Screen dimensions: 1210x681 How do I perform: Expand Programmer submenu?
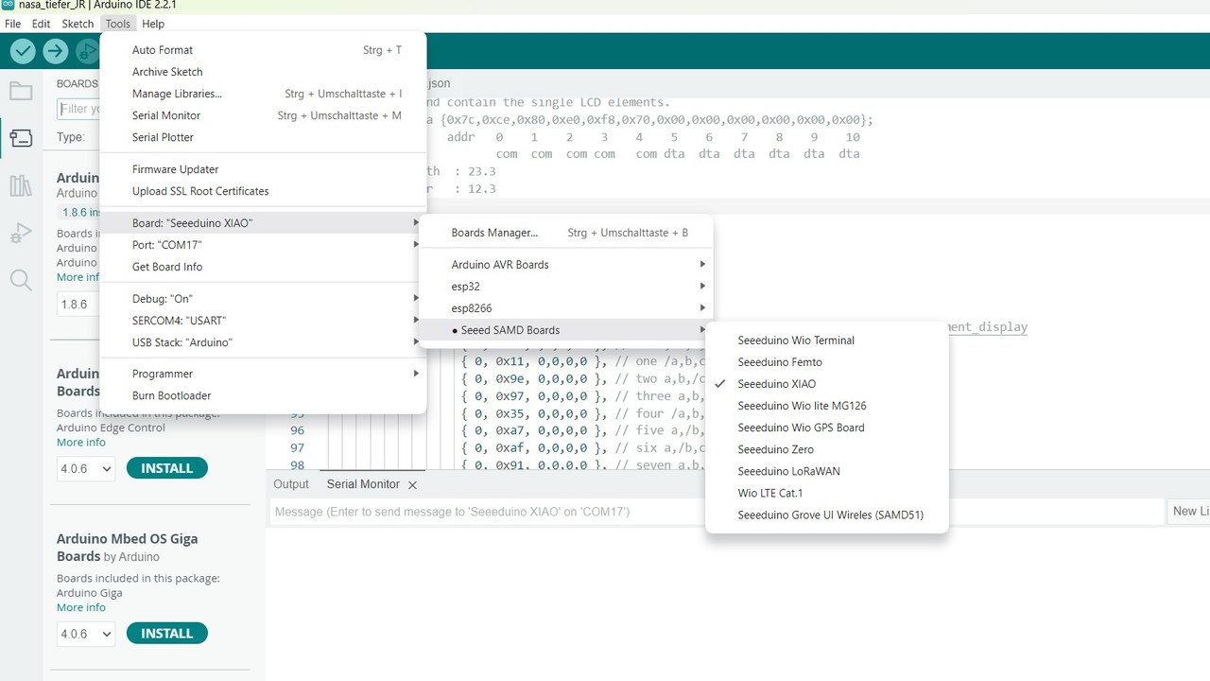click(x=264, y=374)
